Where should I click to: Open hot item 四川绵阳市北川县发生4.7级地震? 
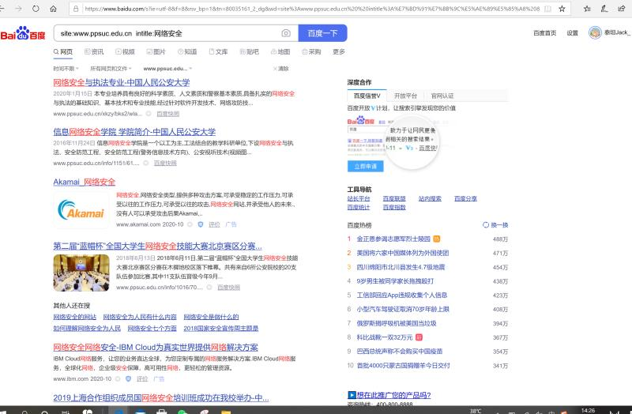point(401,267)
